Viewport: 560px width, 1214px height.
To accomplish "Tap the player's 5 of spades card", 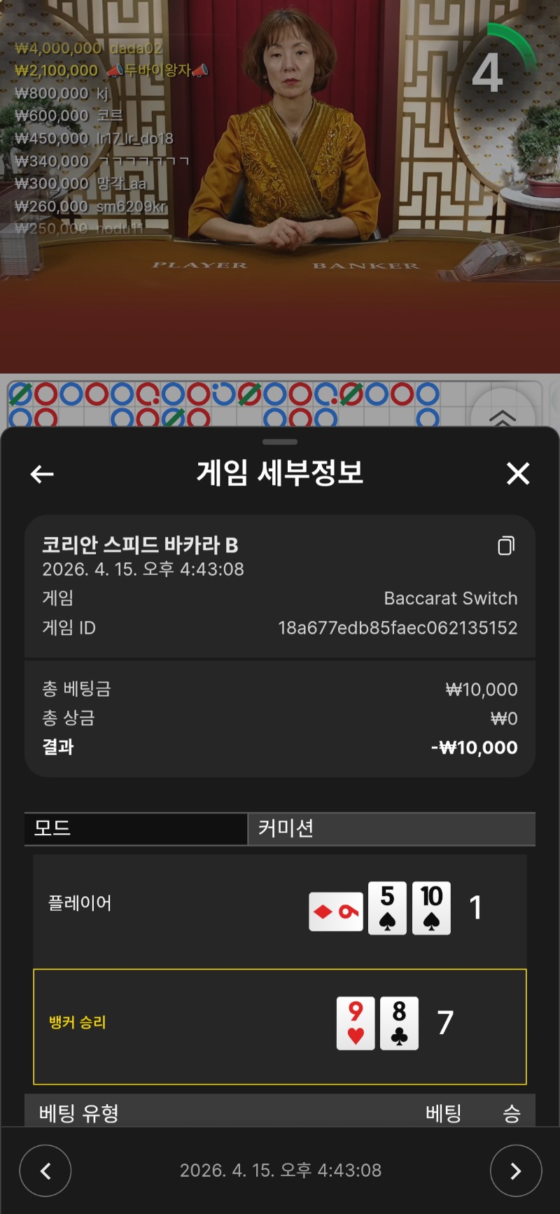I will pyautogui.click(x=387, y=908).
